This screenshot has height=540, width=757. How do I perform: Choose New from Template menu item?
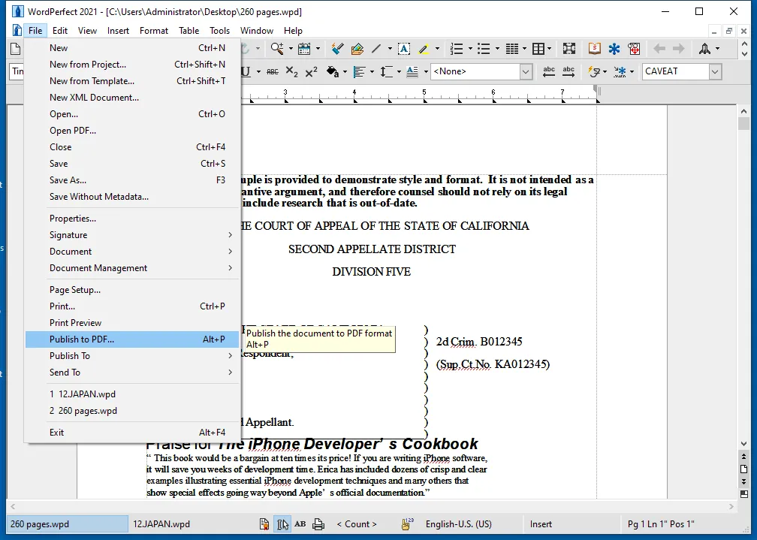click(x=132, y=80)
